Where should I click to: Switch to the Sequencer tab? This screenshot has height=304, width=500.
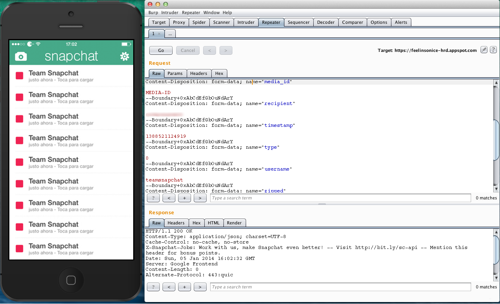(x=299, y=22)
